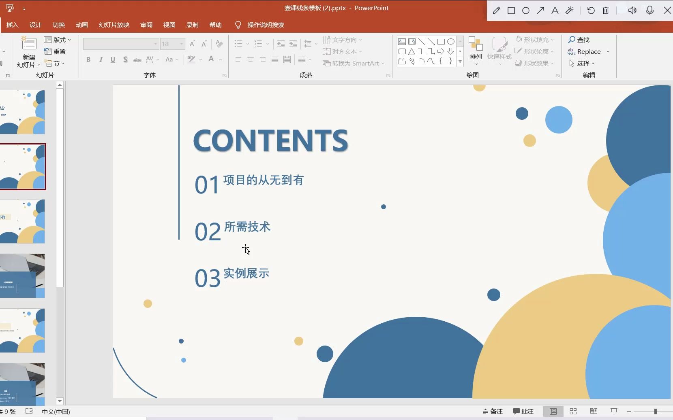Open the Animations (动画) tab

point(82,25)
